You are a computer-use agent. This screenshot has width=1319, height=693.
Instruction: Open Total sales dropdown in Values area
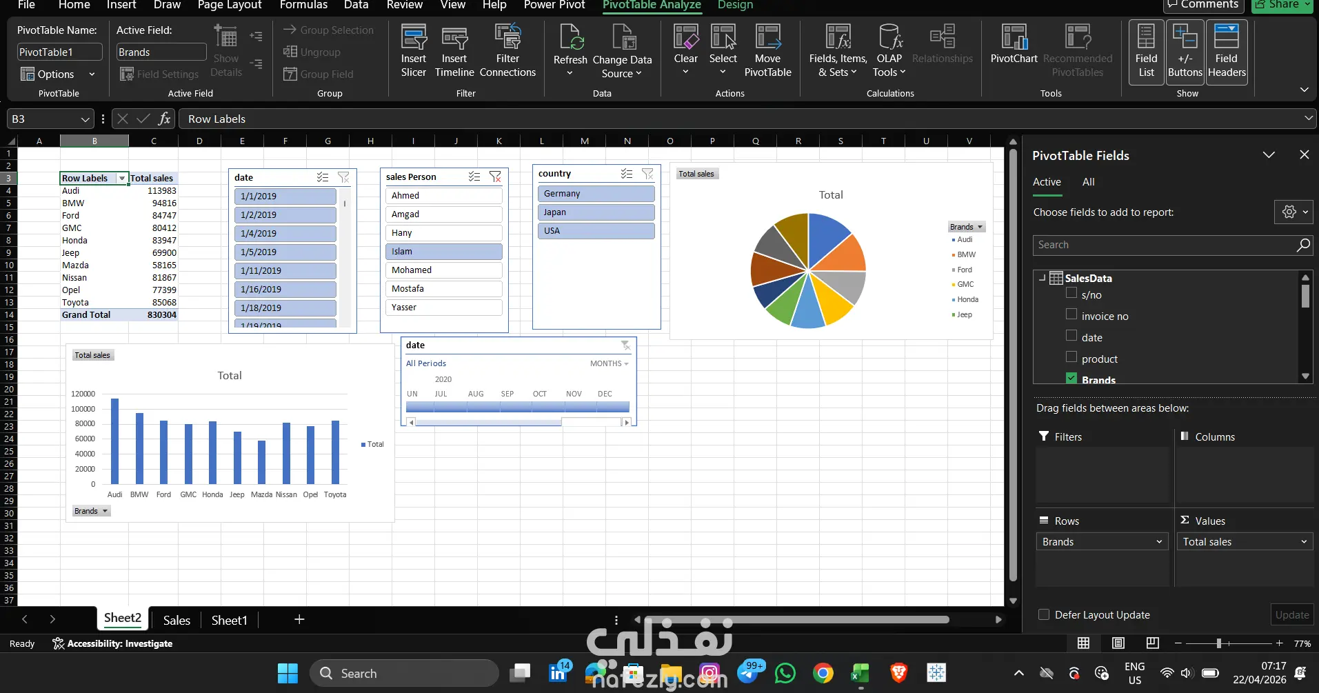click(x=1304, y=541)
